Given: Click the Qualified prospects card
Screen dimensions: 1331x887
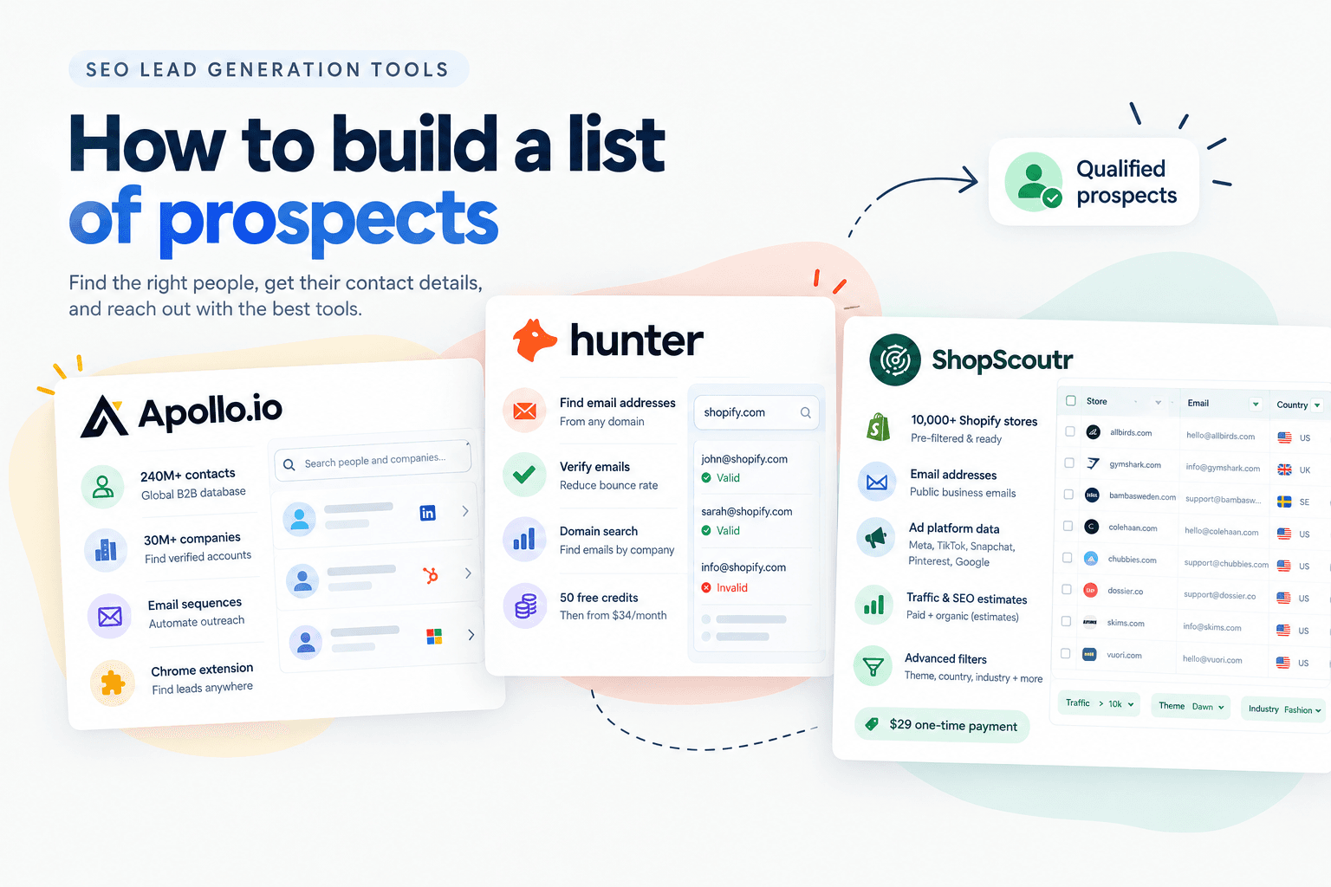Looking at the screenshot, I should click(x=1094, y=182).
